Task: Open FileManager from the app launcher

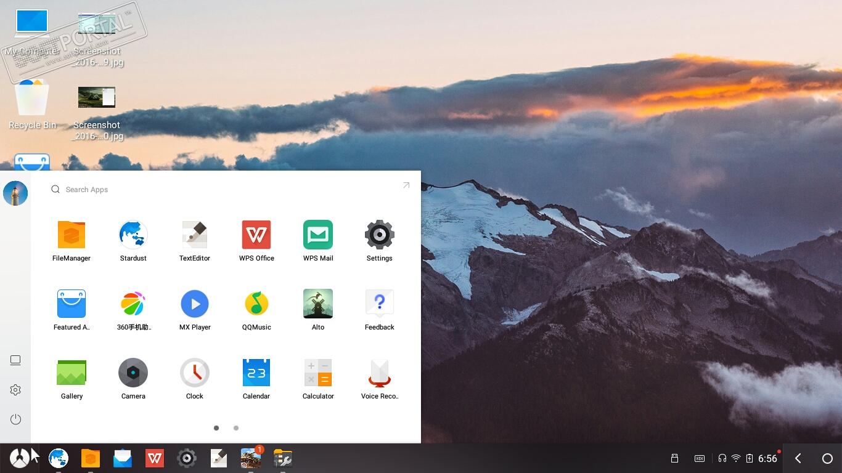Action: [x=72, y=241]
